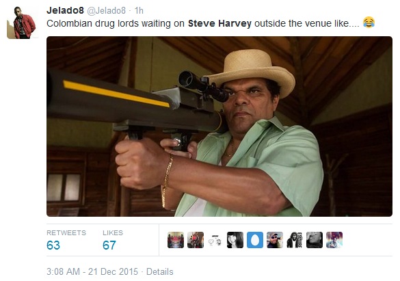Click the 1h tweet timestamp
The image size is (400, 281).
tap(139, 10)
